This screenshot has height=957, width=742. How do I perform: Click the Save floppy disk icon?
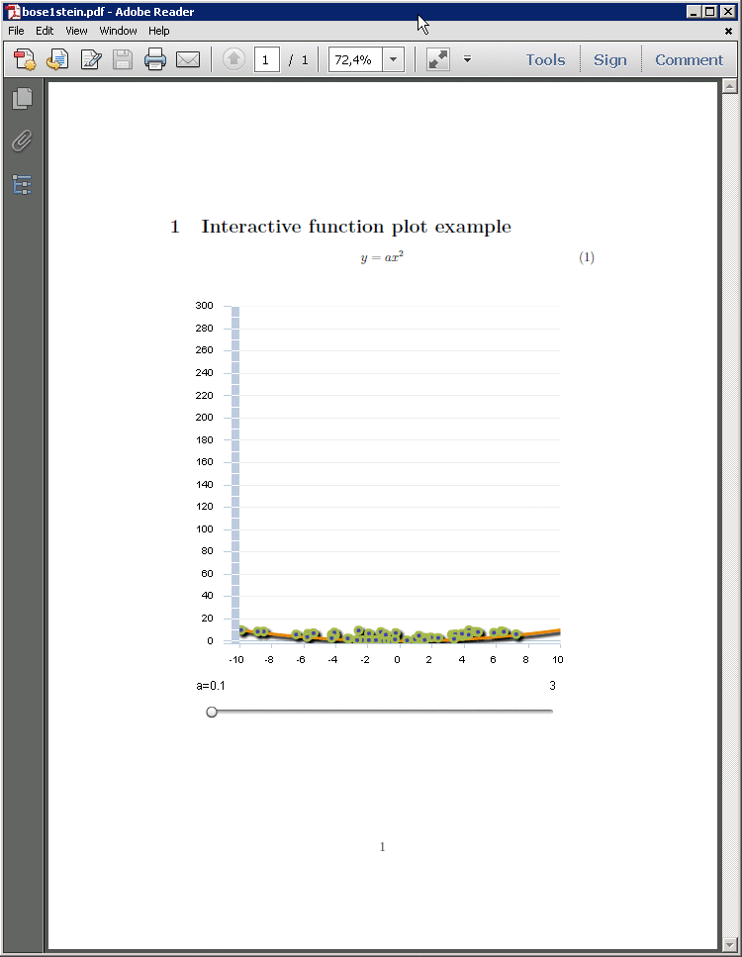[x=123, y=59]
